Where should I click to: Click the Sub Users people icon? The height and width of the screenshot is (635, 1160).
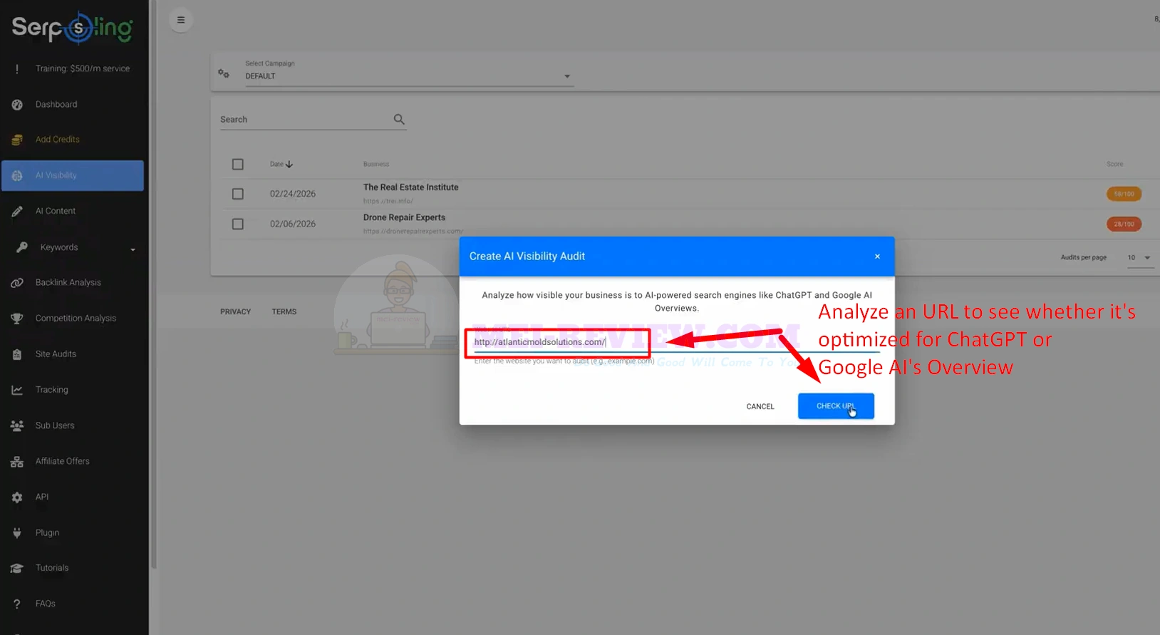(17, 425)
